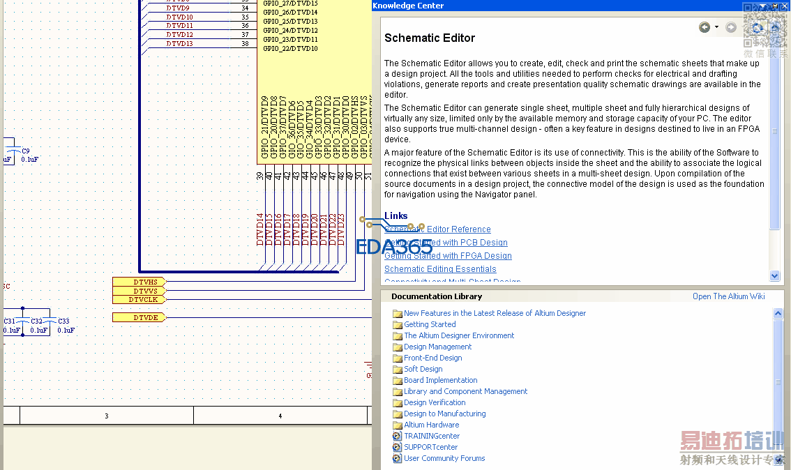Viewport: 791px width, 470px height.
Task: Open the User Community Forums link
Action: point(444,458)
